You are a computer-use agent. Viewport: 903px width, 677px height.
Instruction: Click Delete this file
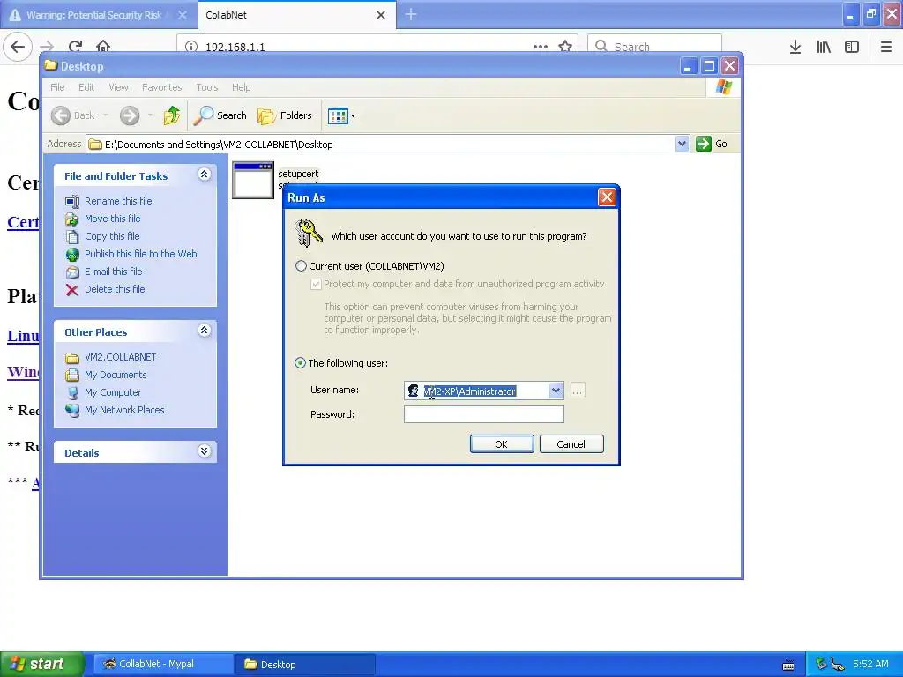click(x=115, y=289)
